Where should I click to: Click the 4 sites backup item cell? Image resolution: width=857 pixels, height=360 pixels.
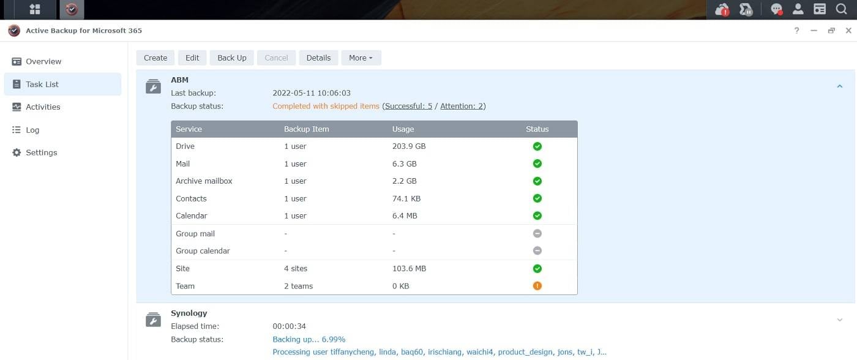pyautogui.click(x=296, y=268)
